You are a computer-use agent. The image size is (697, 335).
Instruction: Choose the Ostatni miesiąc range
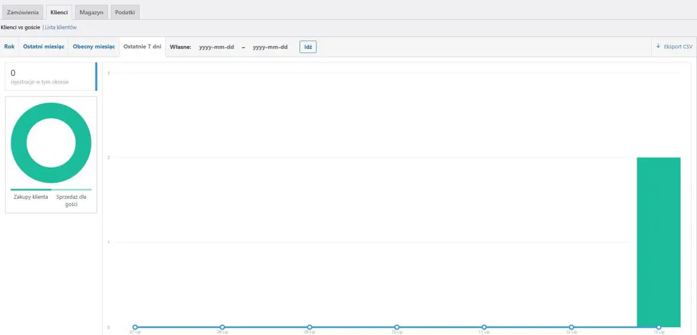44,47
